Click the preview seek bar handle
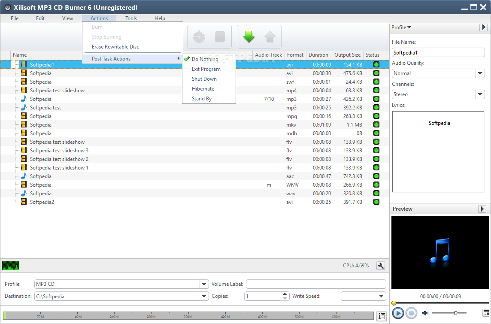 click(x=394, y=303)
